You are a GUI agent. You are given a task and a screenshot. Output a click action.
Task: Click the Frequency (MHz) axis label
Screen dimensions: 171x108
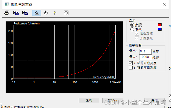coord(104,77)
